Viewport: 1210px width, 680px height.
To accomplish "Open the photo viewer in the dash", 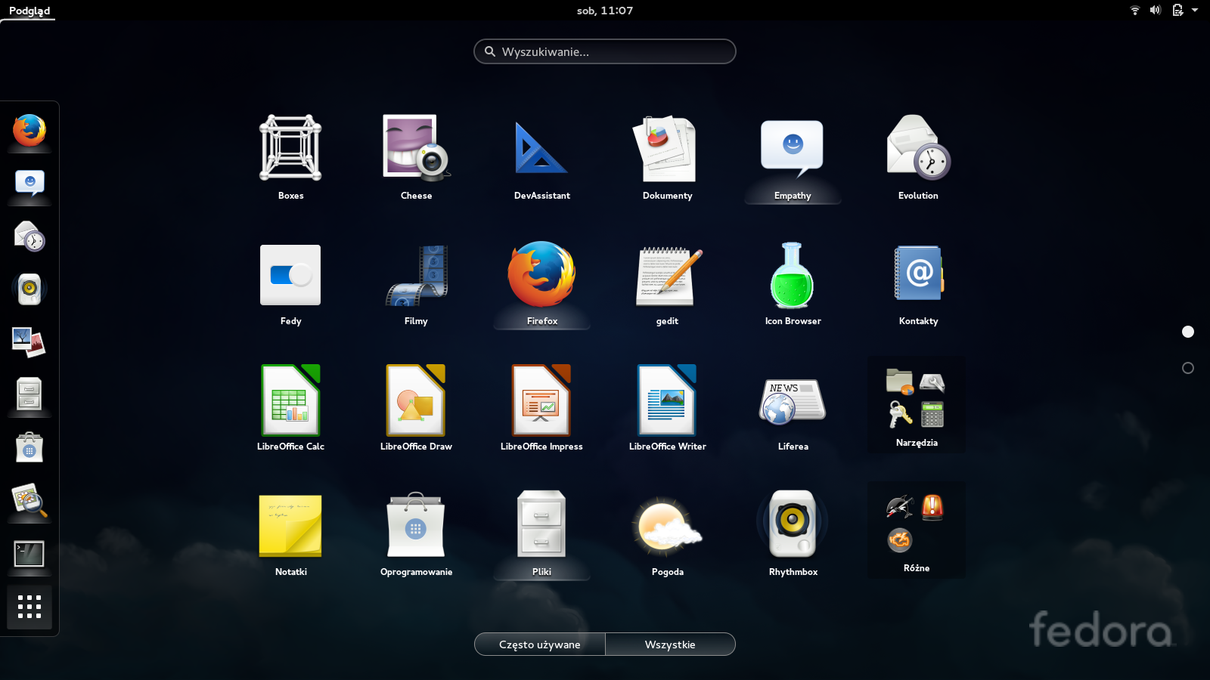I will pyautogui.click(x=29, y=342).
